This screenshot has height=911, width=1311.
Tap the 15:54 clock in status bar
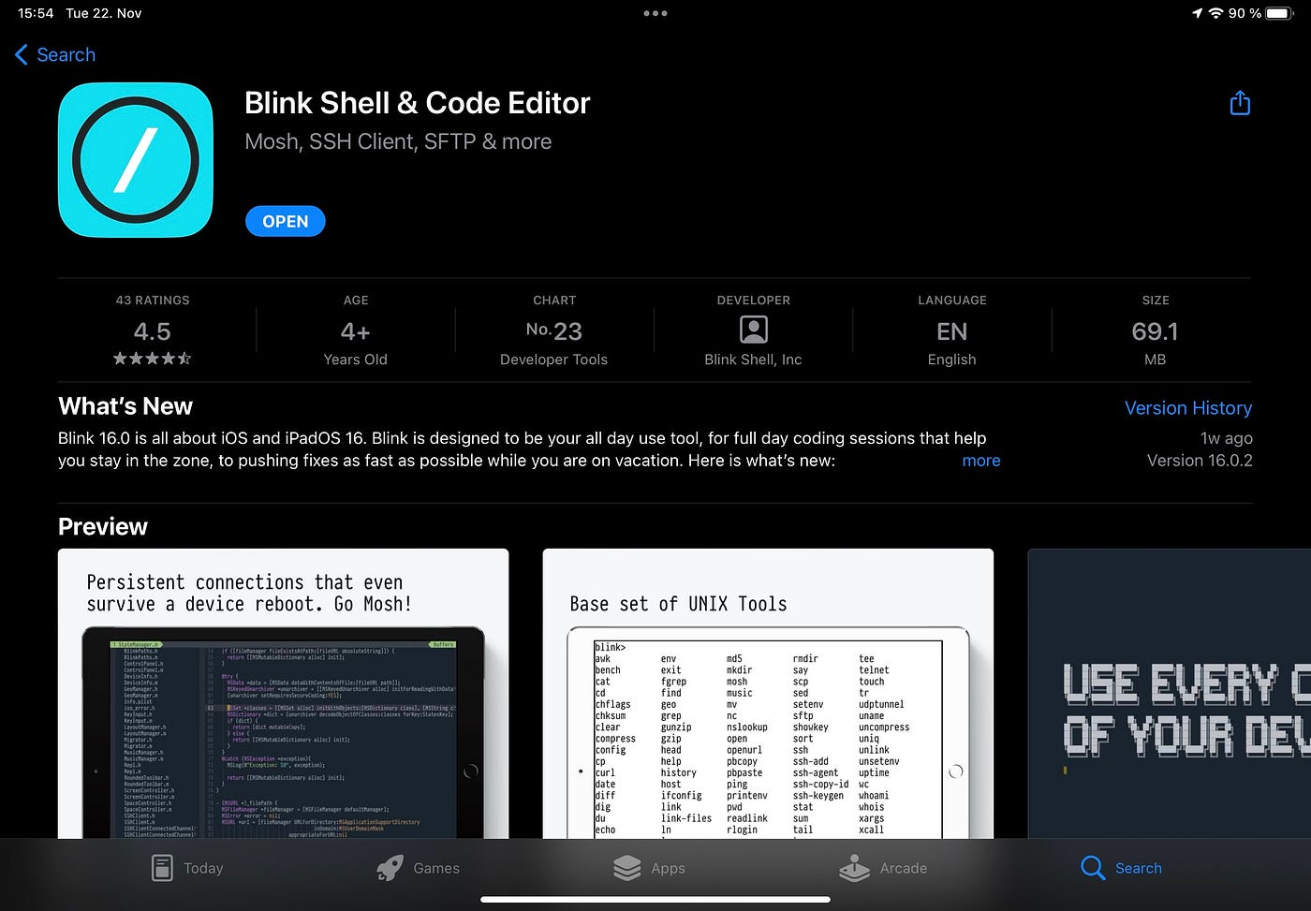tap(36, 13)
